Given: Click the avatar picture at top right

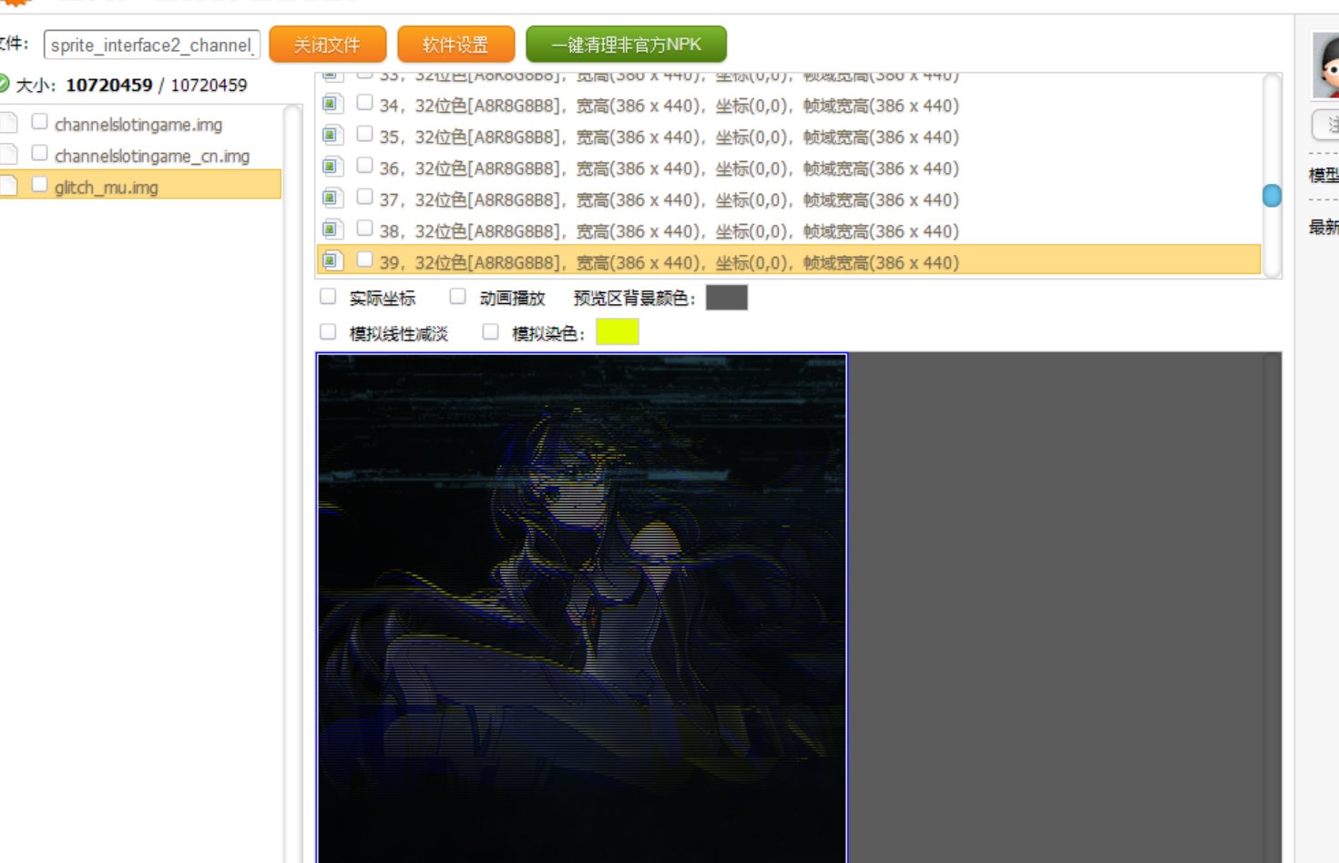Looking at the screenshot, I should 1326,64.
